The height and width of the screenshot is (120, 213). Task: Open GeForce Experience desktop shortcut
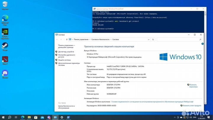(x=5, y=34)
